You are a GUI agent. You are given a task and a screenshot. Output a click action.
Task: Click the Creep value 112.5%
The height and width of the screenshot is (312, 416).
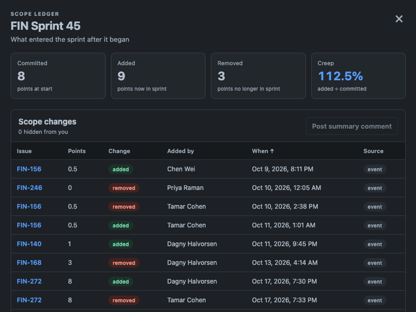click(x=340, y=76)
